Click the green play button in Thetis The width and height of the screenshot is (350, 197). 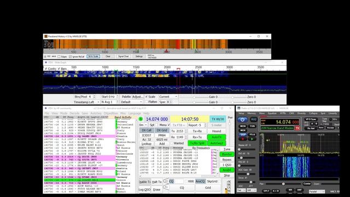[252, 139]
